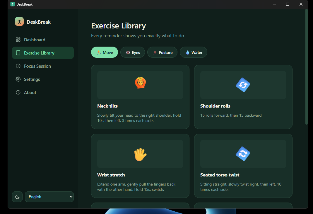Click the Neck tilts card title

[107, 106]
